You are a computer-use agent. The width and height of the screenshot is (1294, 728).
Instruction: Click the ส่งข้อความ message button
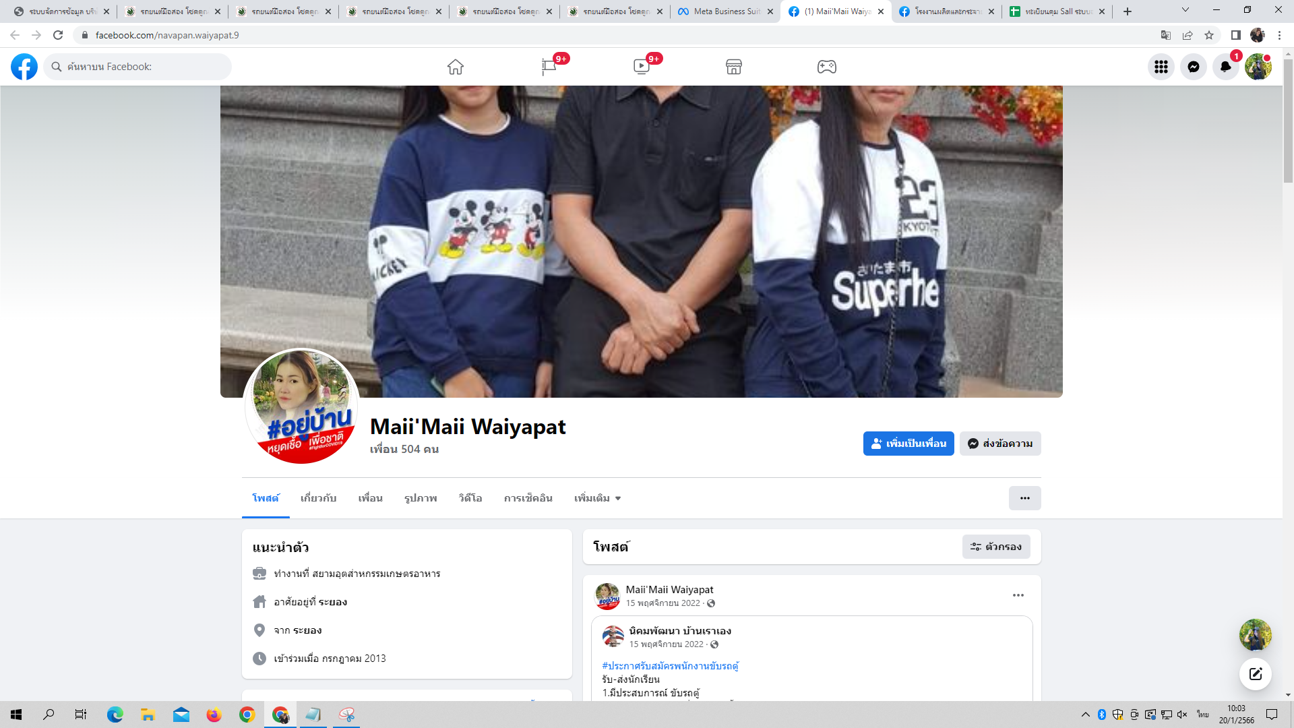[1000, 444]
